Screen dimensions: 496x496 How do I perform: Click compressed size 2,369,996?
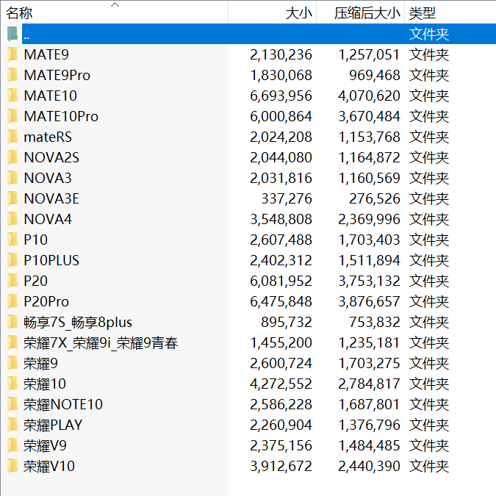(369, 219)
